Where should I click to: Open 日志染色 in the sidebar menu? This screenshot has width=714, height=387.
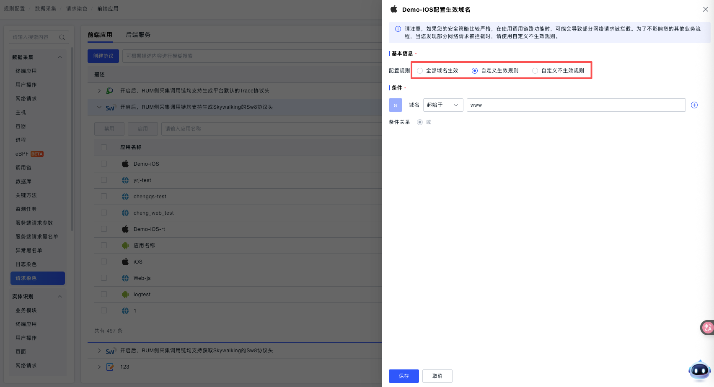click(x=26, y=264)
